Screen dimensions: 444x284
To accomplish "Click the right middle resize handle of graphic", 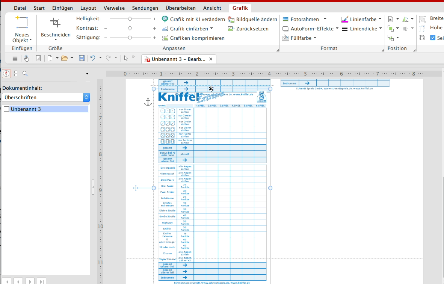I will point(270,188).
